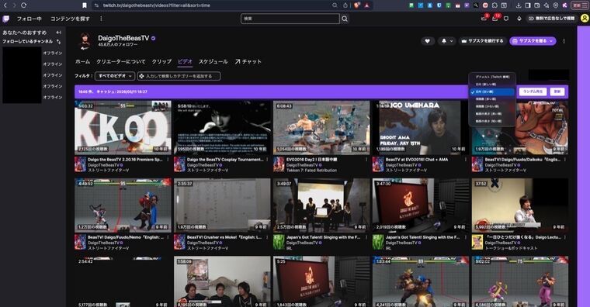Click the ad-free viewing button in header
This screenshot has width=590, height=307.
(x=552, y=19)
